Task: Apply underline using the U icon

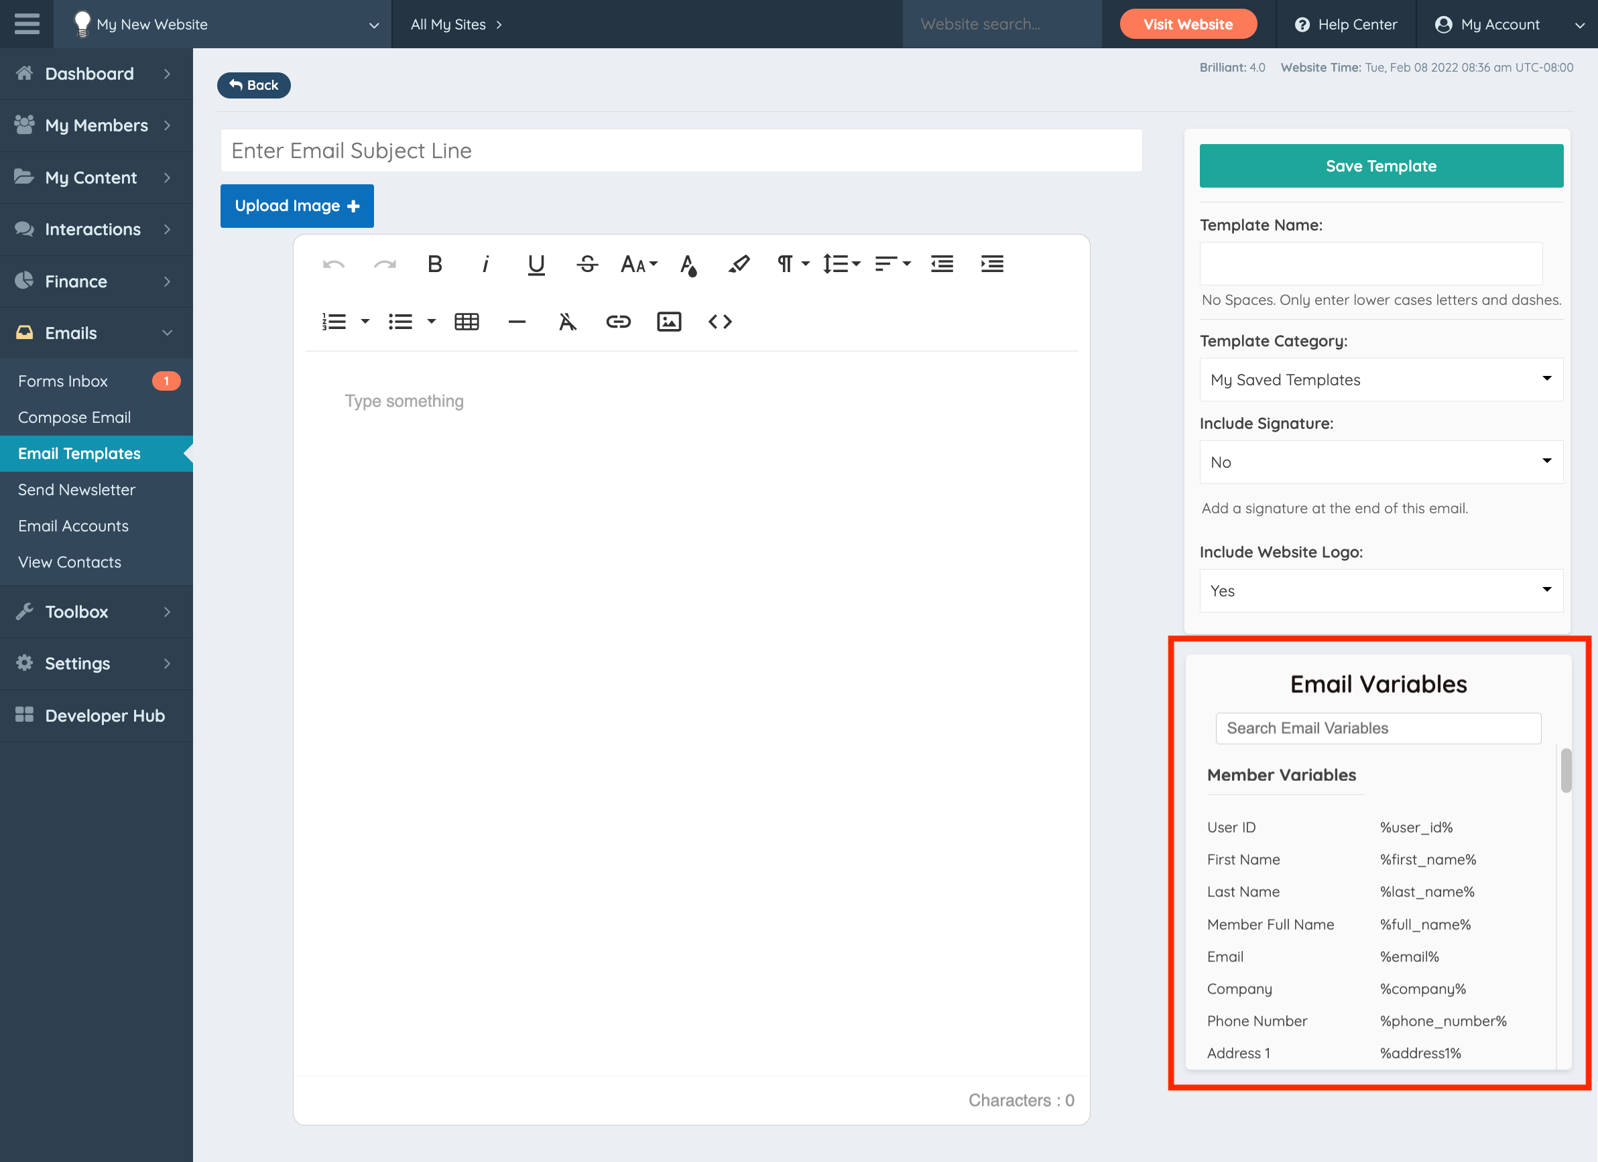Action: pyautogui.click(x=536, y=264)
